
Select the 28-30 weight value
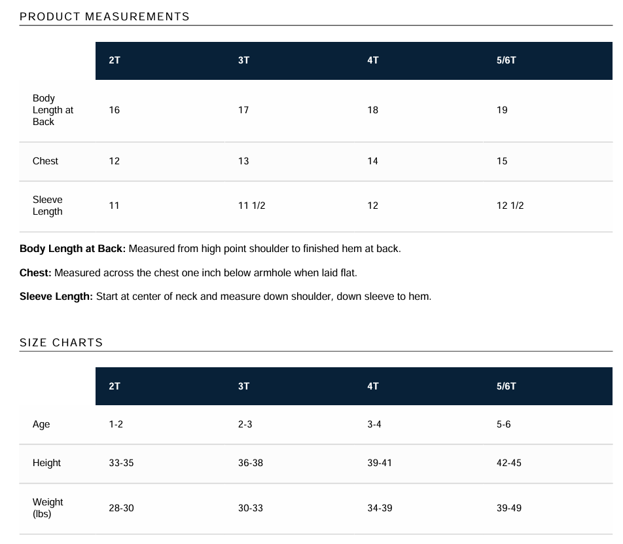point(121,508)
